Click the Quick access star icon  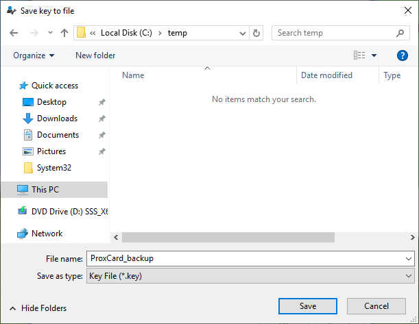point(23,86)
